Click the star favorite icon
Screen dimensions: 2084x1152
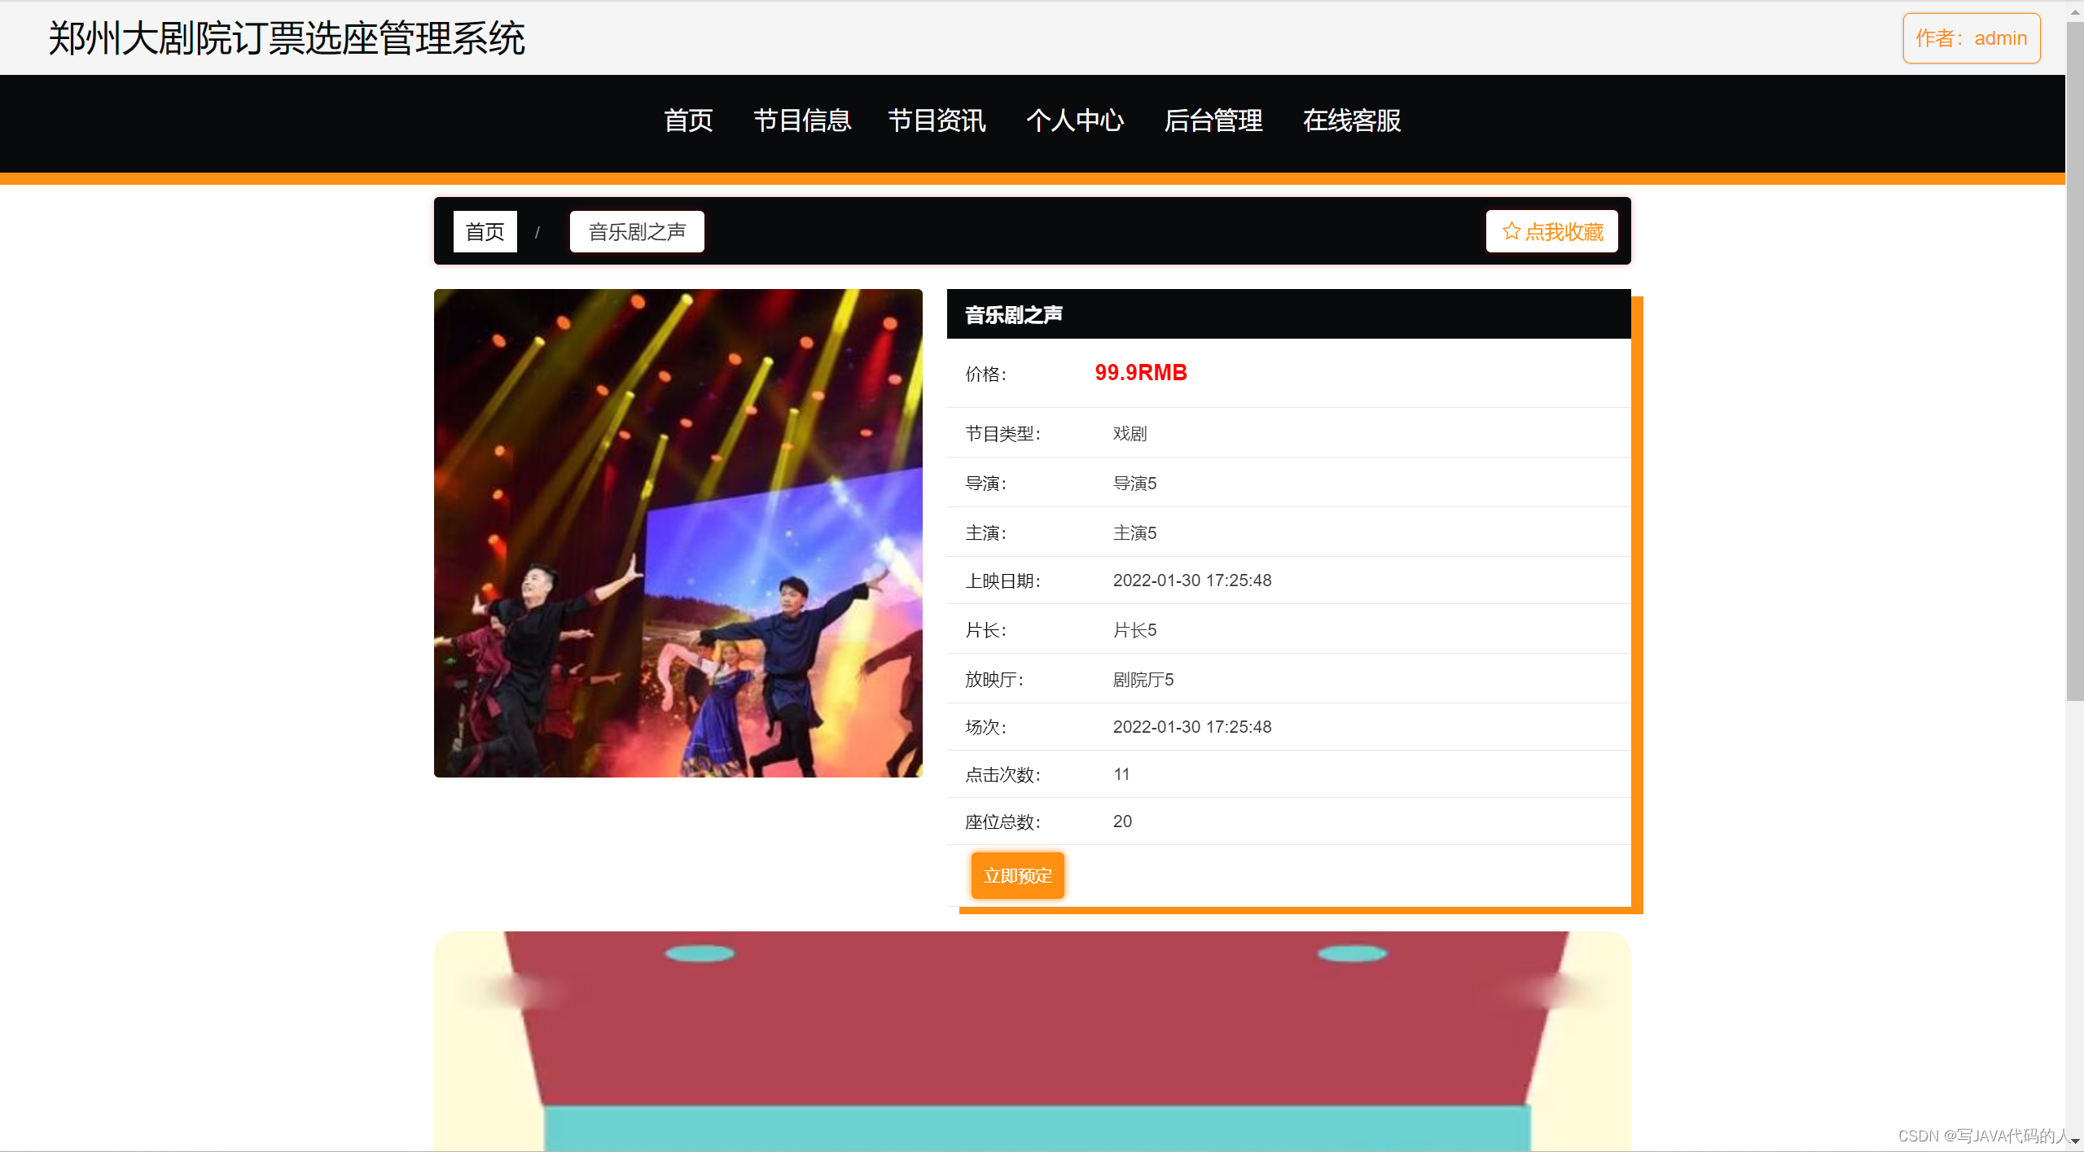[1511, 231]
